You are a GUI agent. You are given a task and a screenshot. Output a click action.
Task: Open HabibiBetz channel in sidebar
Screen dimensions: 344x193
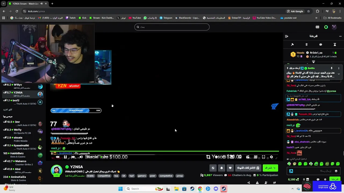click(23, 155)
